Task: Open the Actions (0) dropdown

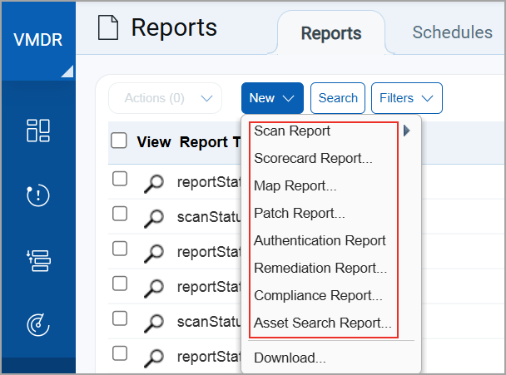Action: coord(166,98)
